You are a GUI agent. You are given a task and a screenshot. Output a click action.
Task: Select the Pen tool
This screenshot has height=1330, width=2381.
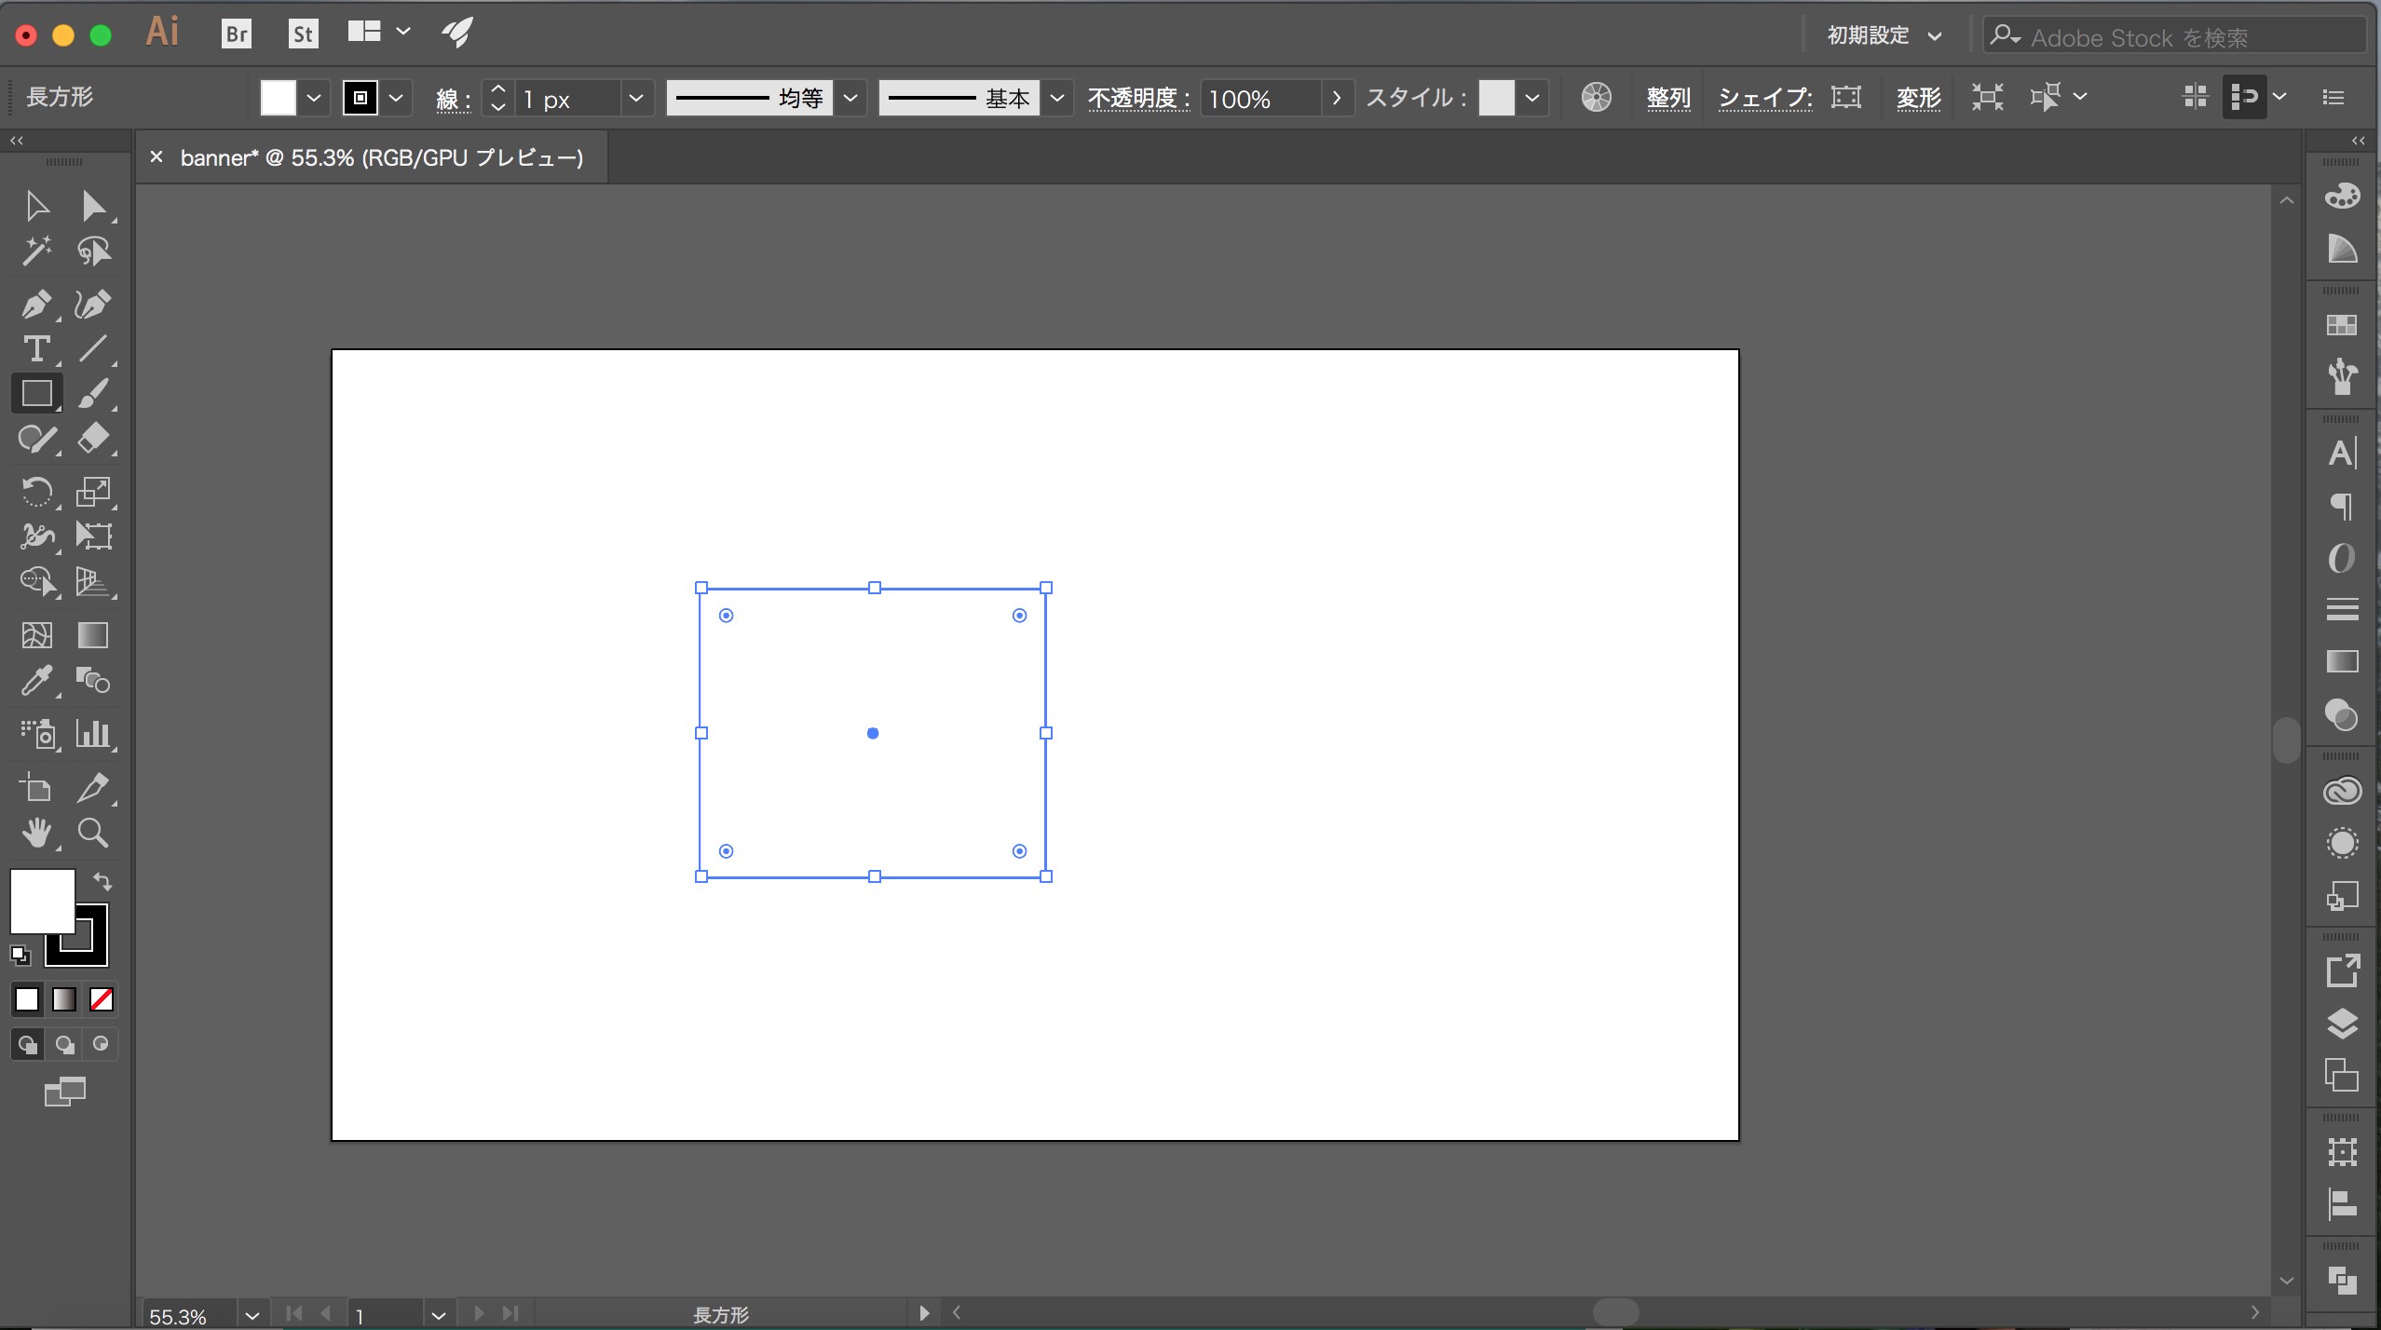(36, 305)
